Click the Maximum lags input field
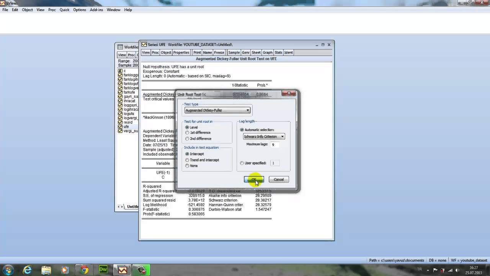Screen dimensions: 490x276 [275, 145]
